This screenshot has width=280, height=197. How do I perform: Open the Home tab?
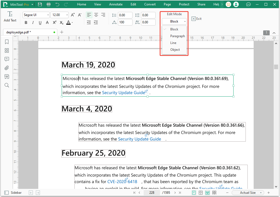tap(81, 4)
